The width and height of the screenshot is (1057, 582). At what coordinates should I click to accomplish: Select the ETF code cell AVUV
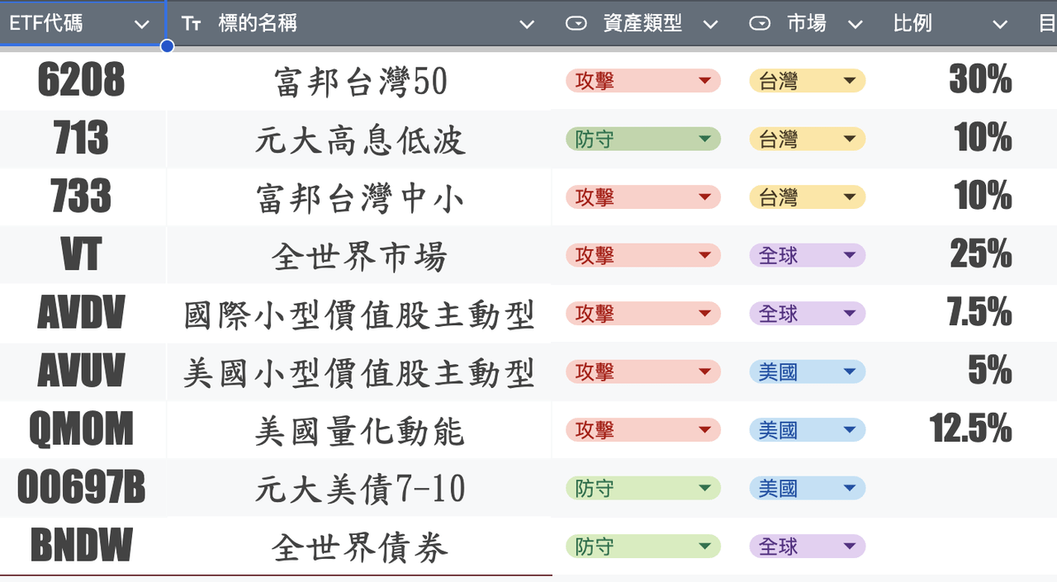tap(83, 371)
